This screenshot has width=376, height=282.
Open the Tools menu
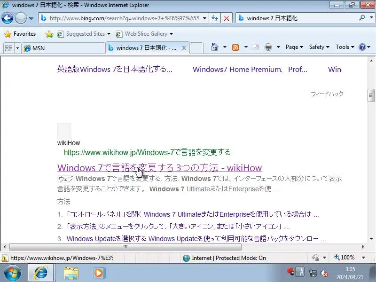345,47
